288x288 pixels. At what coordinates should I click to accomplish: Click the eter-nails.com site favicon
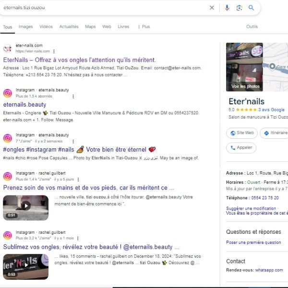tap(7, 48)
